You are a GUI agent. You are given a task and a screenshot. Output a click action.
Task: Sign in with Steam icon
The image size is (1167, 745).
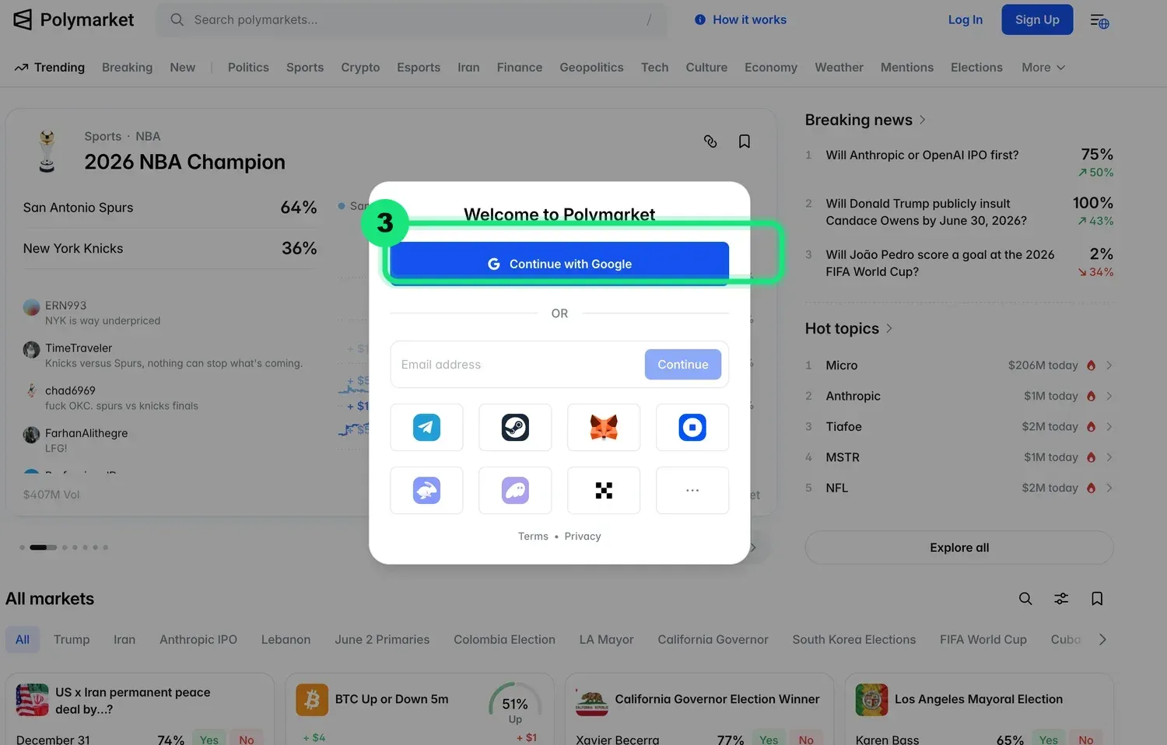tap(515, 427)
